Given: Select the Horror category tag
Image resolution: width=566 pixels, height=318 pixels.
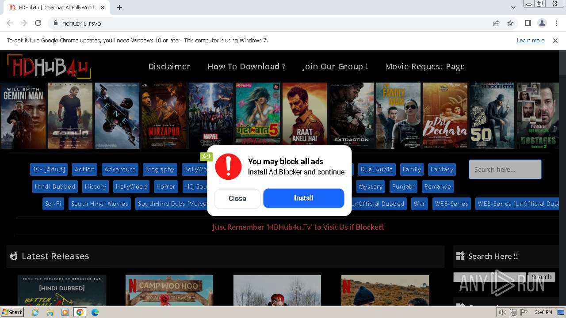Looking at the screenshot, I should pyautogui.click(x=166, y=186).
